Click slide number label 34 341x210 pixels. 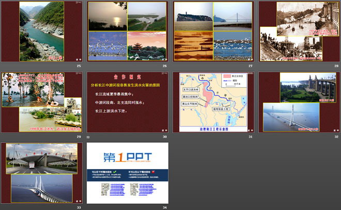[165, 207]
